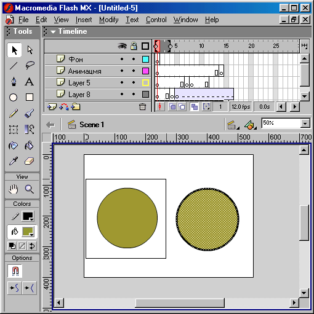This screenshot has height=314, width=314.
Task: Select the Zoom magnifier tool
Action: [x=30, y=189]
